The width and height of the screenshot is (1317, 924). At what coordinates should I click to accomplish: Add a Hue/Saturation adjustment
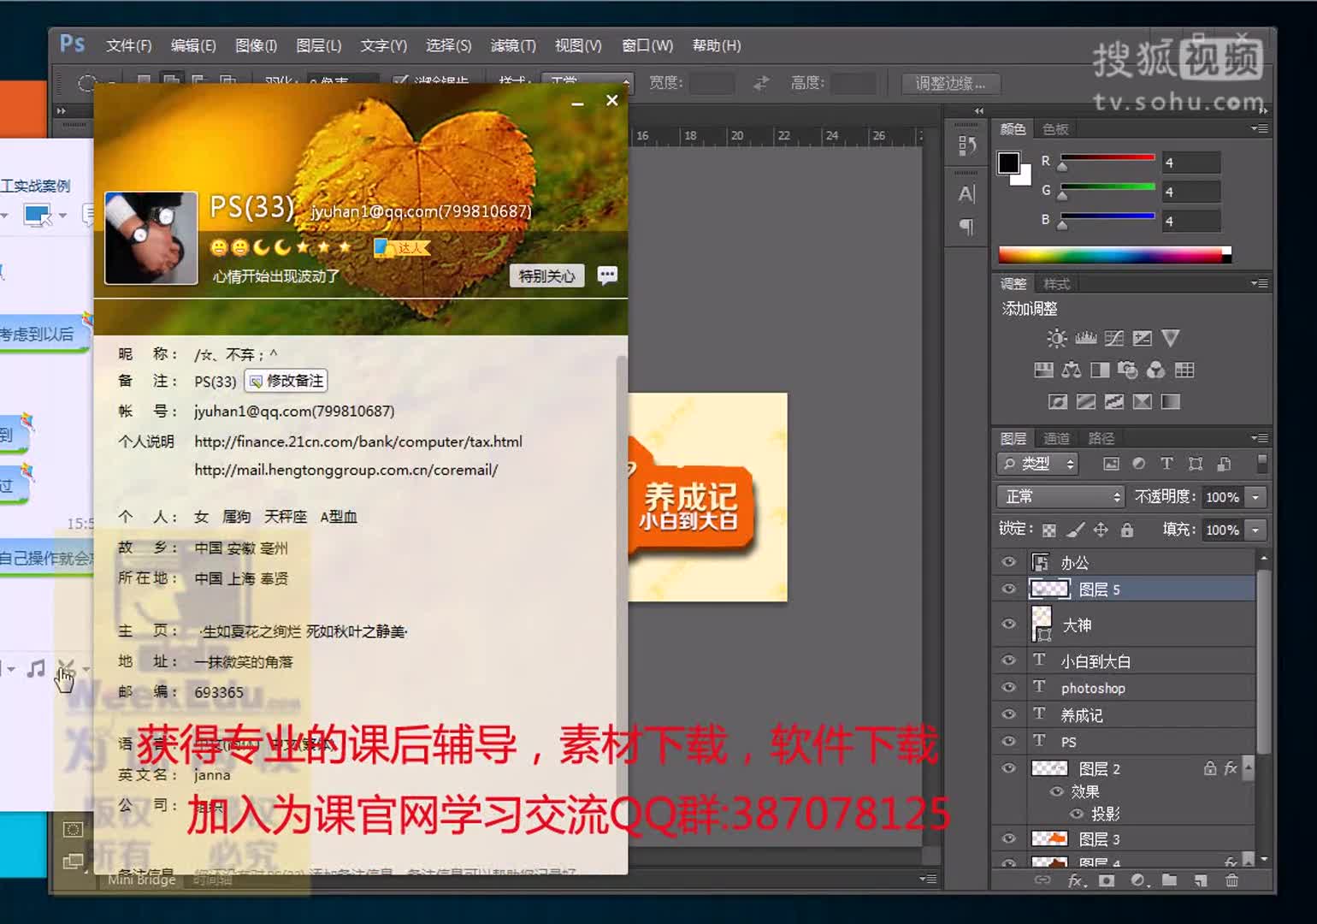point(1043,370)
